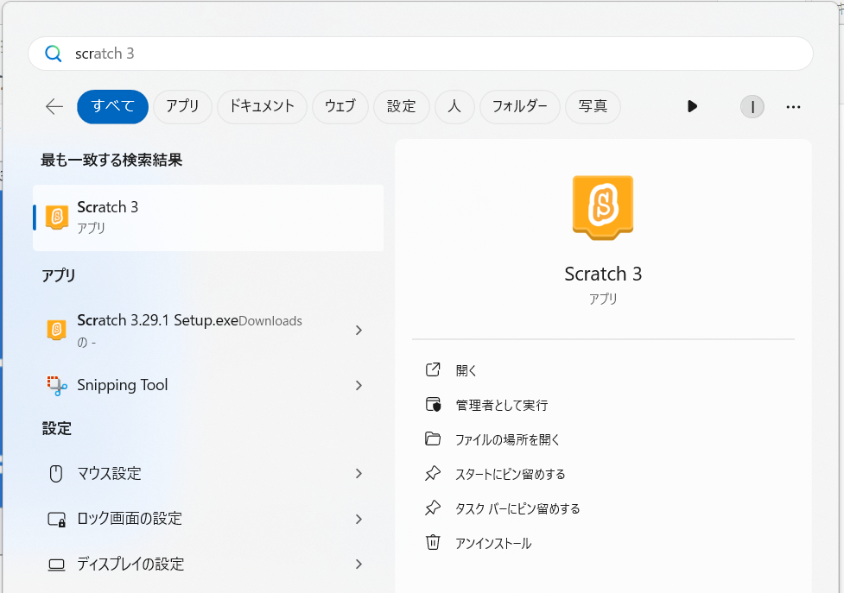Expand the ロック画面の設定 chevron
844x593 pixels.
point(359,519)
